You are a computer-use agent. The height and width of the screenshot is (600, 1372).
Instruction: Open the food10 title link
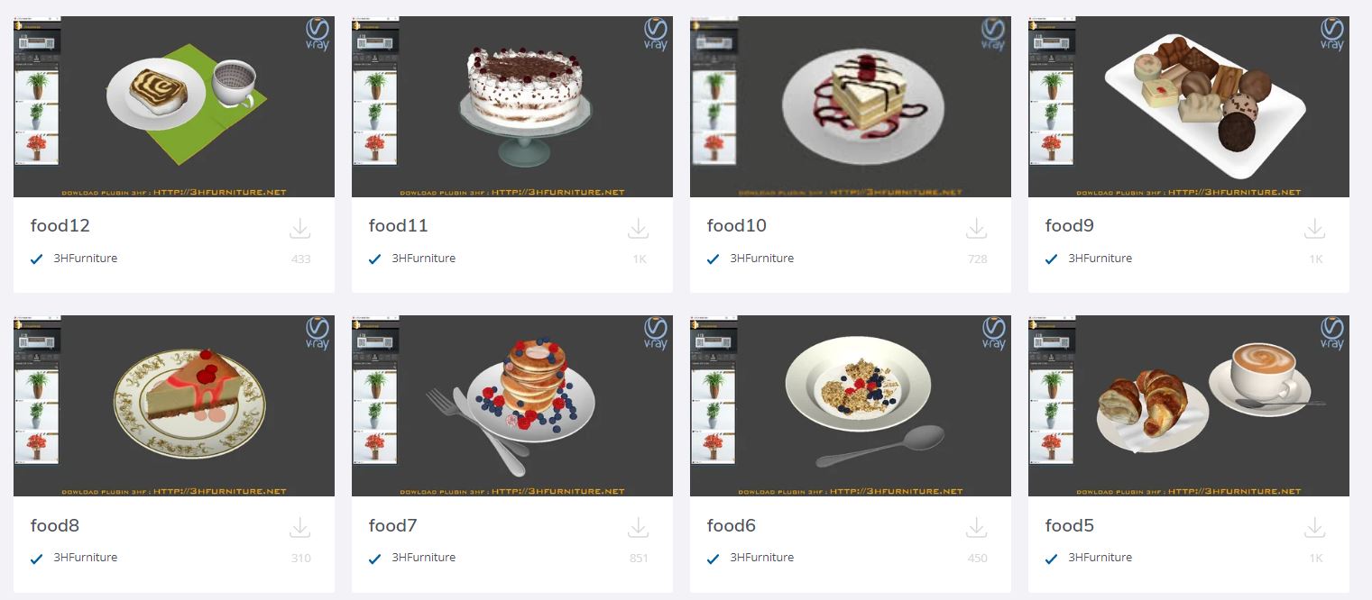point(737,226)
